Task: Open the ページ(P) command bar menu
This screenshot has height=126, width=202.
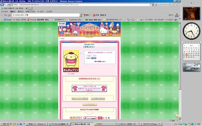Action: tap(149, 20)
